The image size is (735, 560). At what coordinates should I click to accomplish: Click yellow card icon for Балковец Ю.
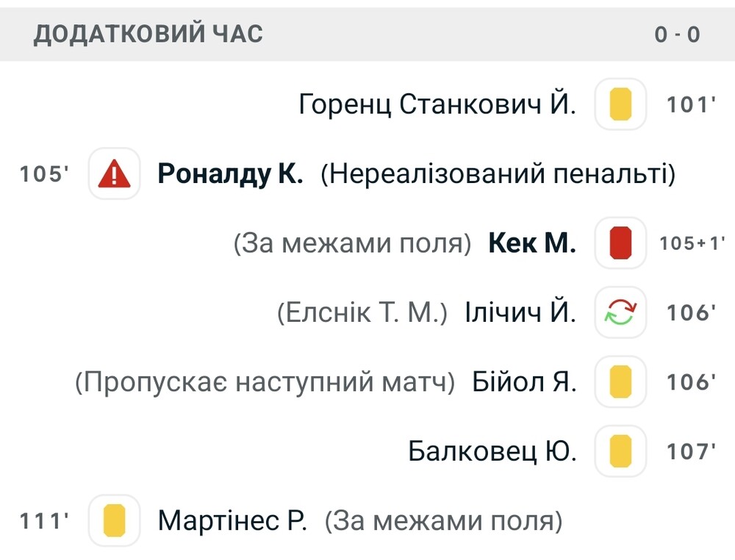620,451
